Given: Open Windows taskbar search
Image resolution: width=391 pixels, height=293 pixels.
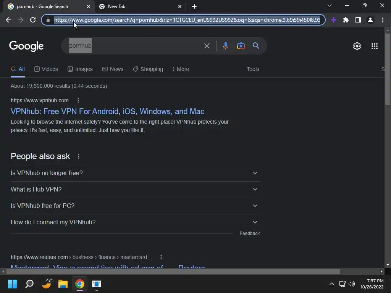Looking at the screenshot, I should coord(29,284).
